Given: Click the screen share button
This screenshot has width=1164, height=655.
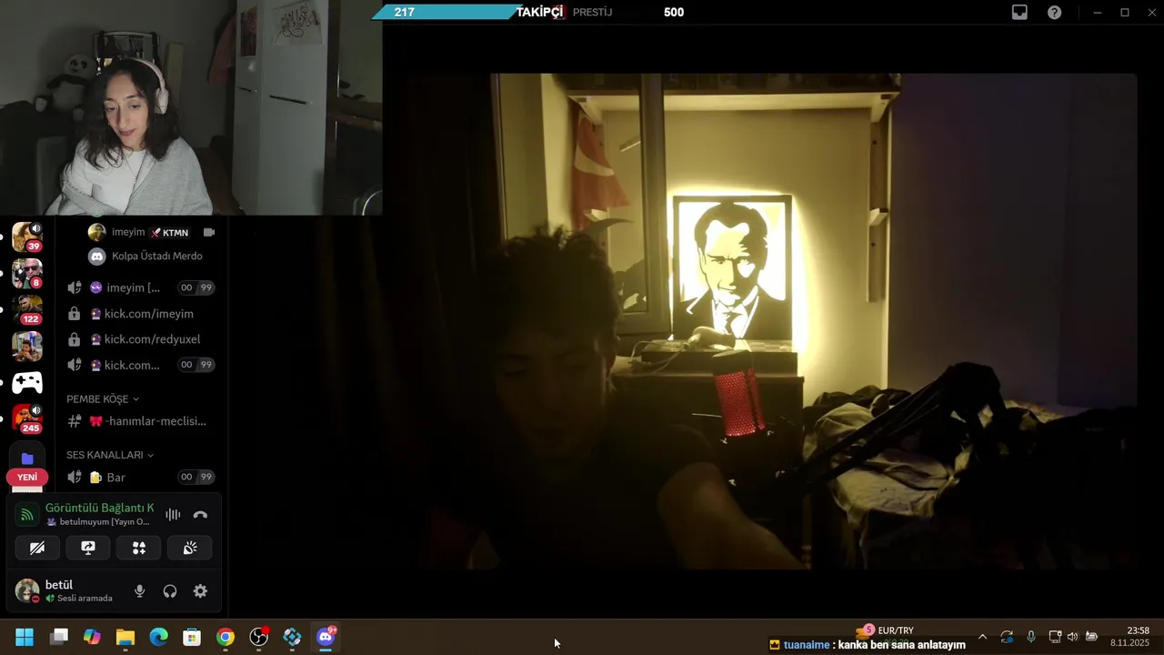Looking at the screenshot, I should point(88,548).
